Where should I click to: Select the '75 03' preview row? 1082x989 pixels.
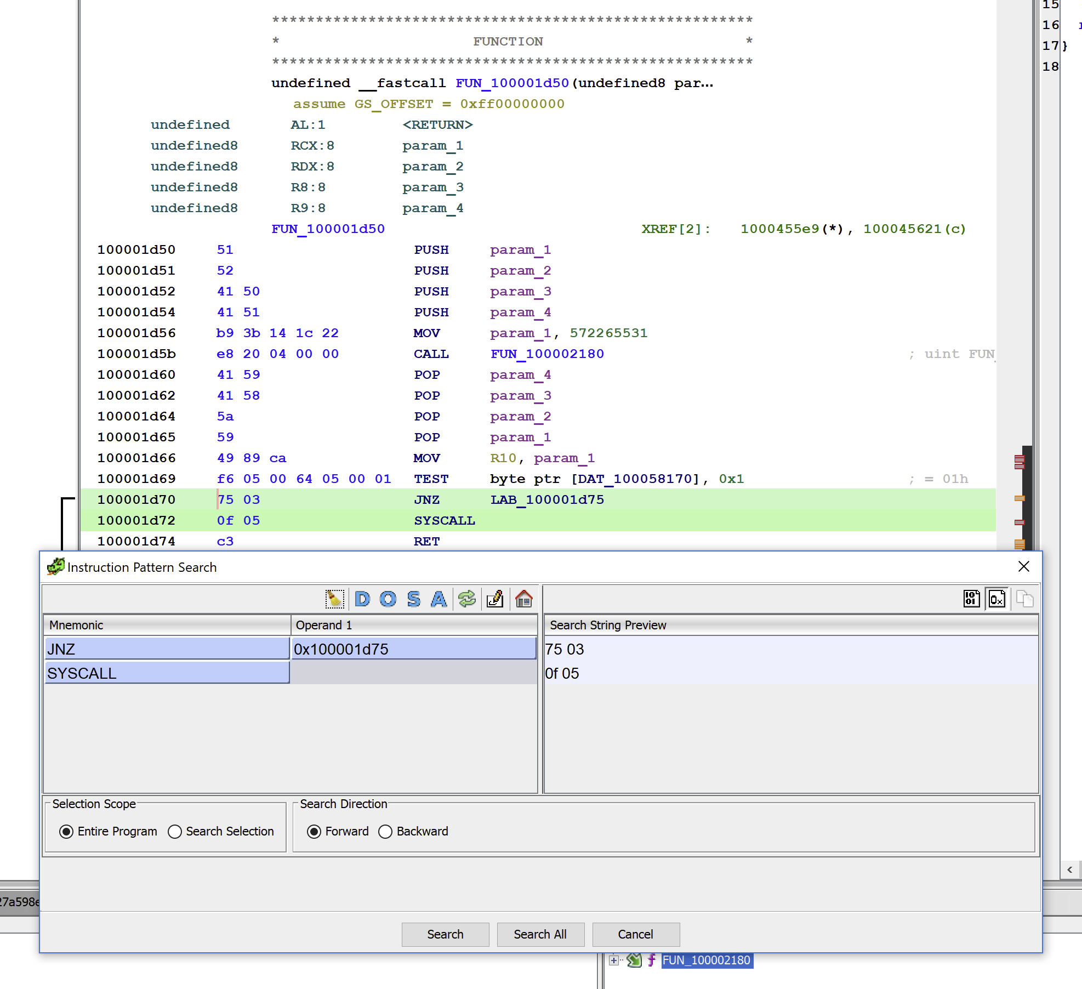[791, 649]
